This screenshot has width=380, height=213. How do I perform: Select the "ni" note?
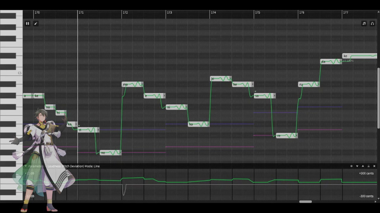coord(177,107)
